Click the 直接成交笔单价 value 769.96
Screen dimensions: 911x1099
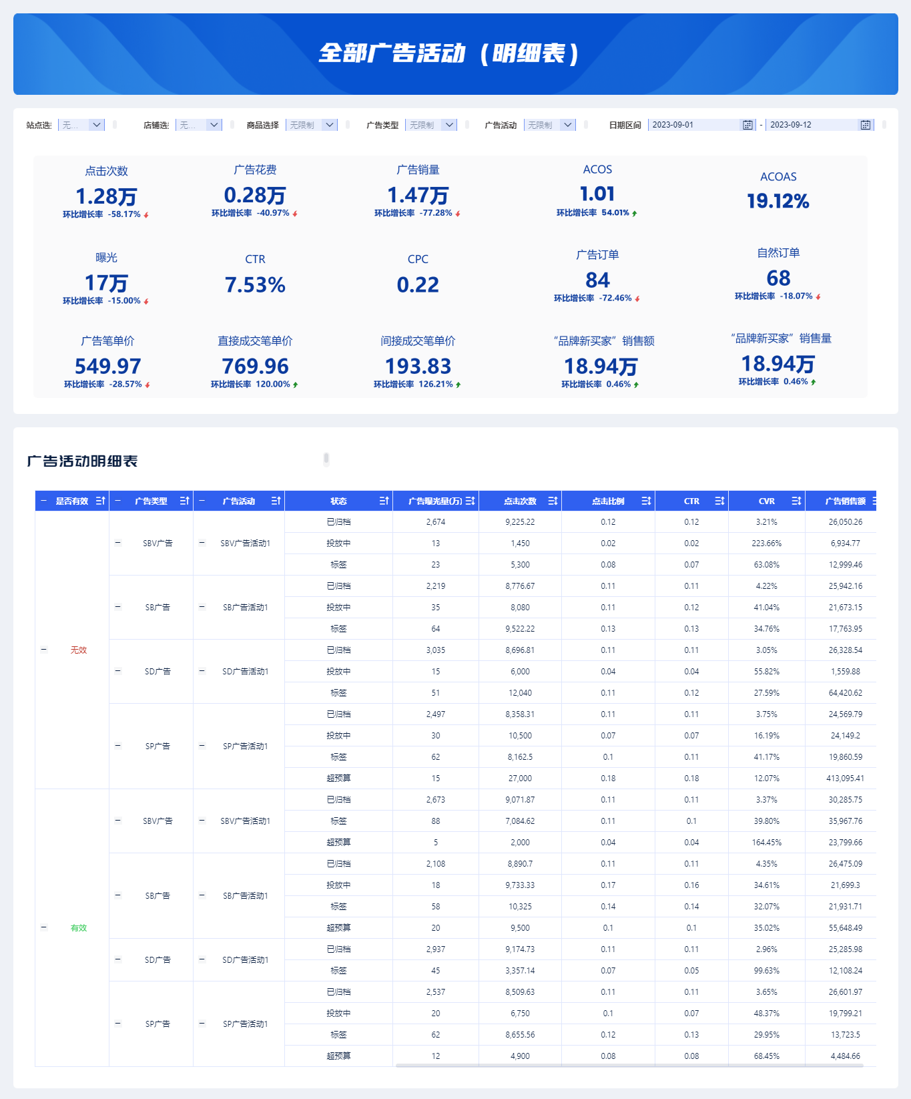pos(255,367)
